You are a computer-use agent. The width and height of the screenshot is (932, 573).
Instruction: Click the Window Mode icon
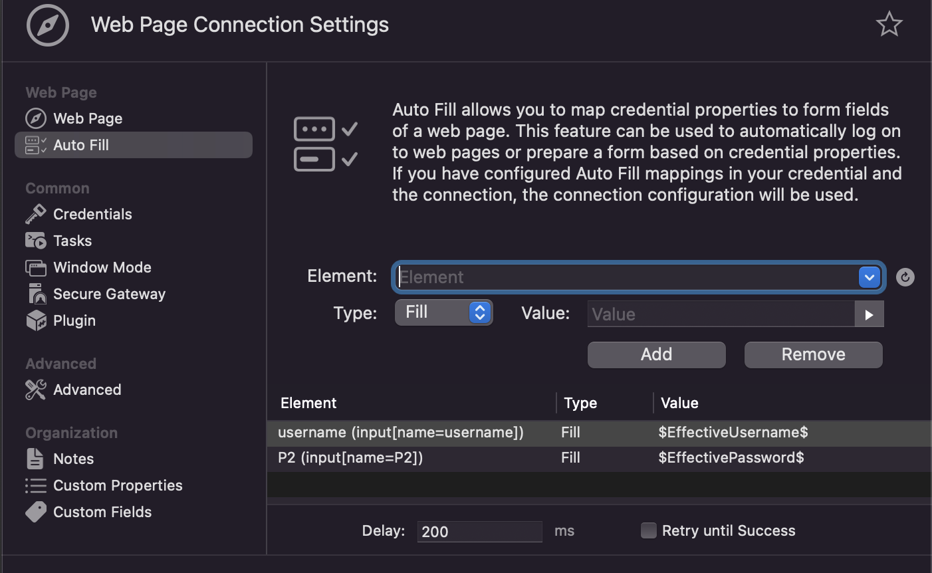pos(35,268)
